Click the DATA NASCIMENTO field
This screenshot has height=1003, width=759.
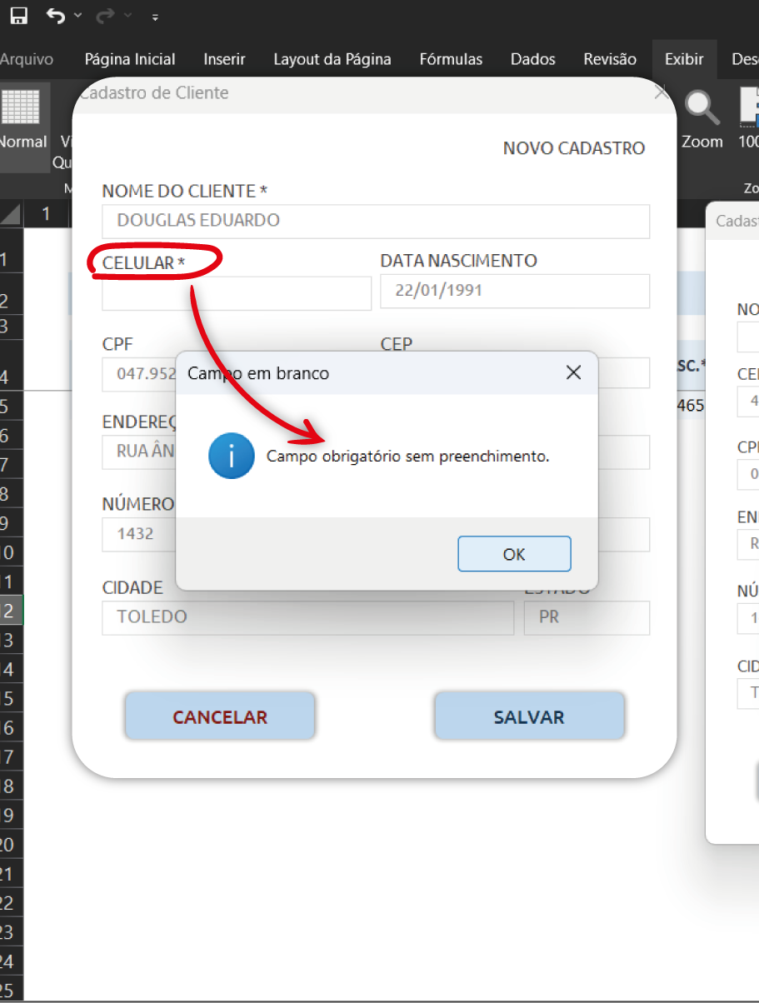click(x=515, y=292)
